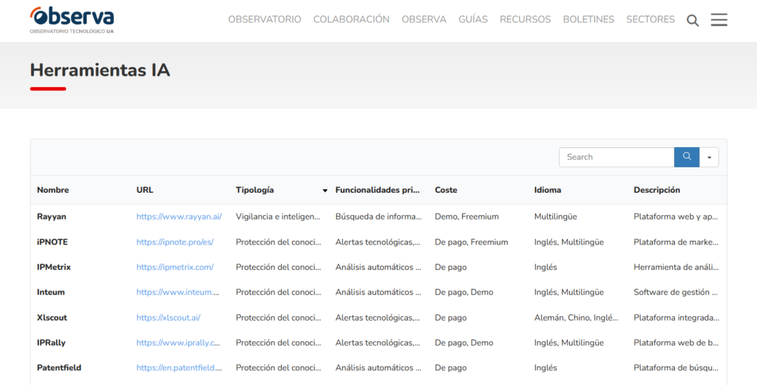Sort by the Idioma column header
The width and height of the screenshot is (757, 385).
pos(548,190)
